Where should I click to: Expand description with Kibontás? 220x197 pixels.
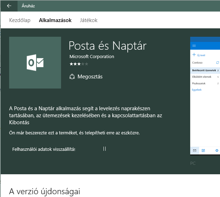(x=19, y=122)
